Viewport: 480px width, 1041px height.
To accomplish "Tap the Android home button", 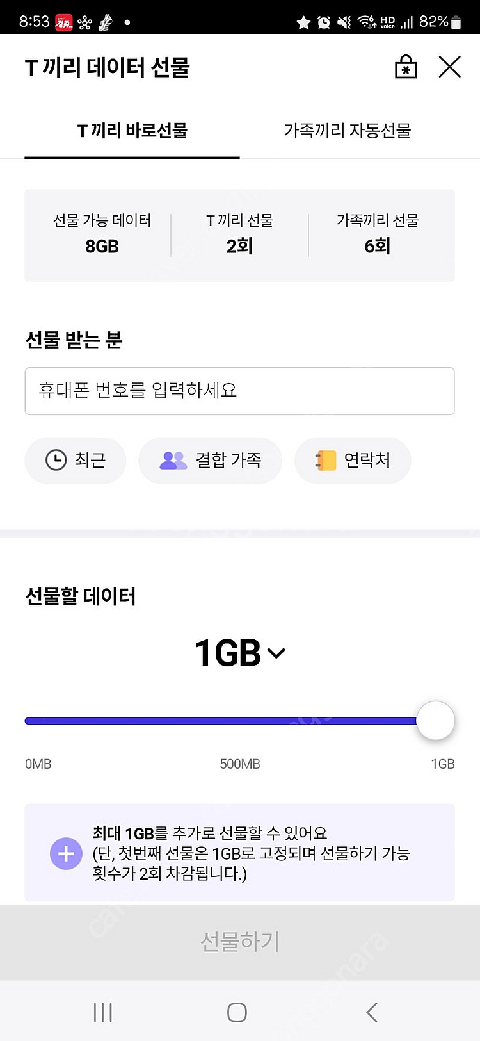I will [237, 1012].
